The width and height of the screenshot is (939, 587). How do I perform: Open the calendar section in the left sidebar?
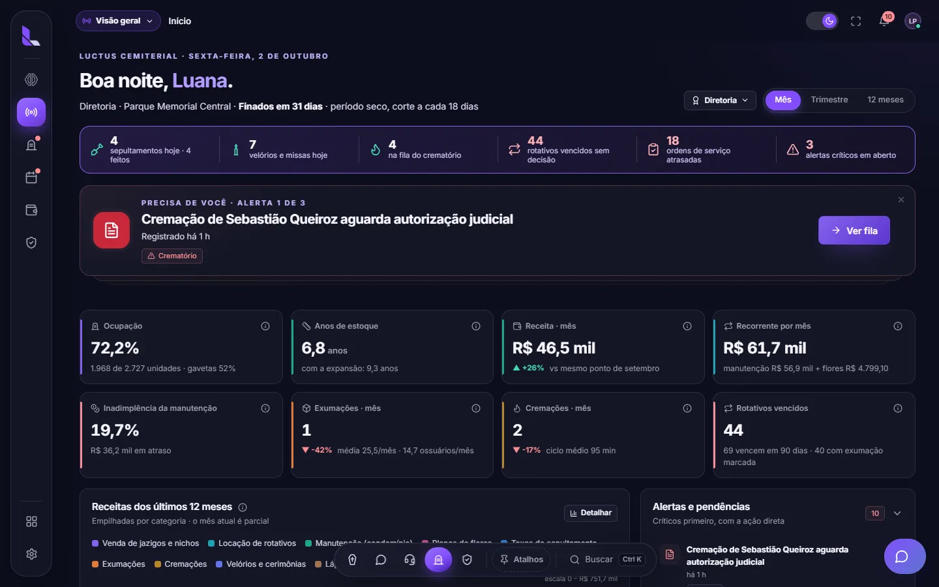pyautogui.click(x=31, y=177)
